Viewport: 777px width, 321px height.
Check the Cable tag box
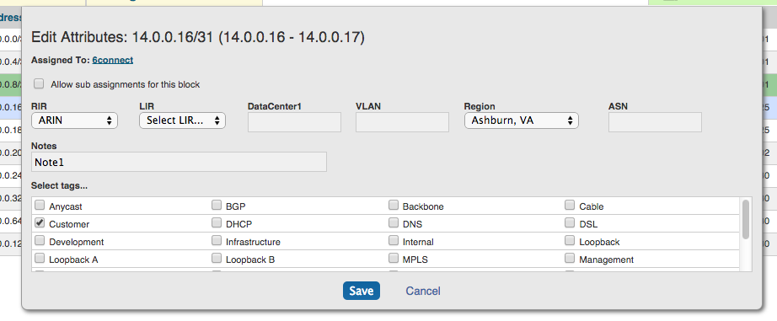[570, 206]
